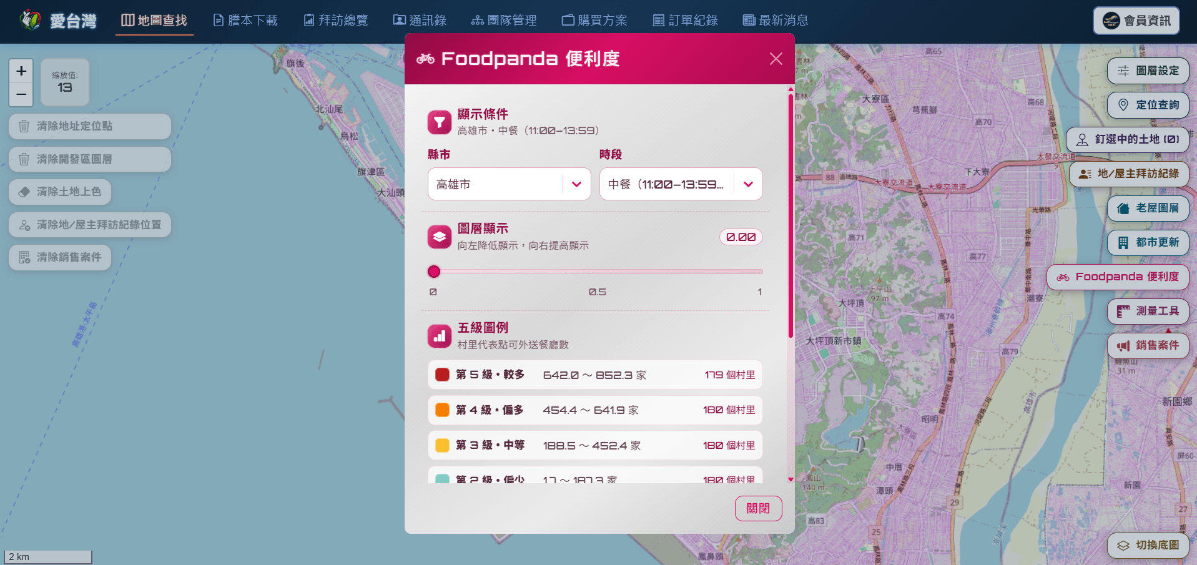Viewport: 1197px width, 565px height.
Task: Click the bicycle icon in dialog header
Action: click(426, 59)
